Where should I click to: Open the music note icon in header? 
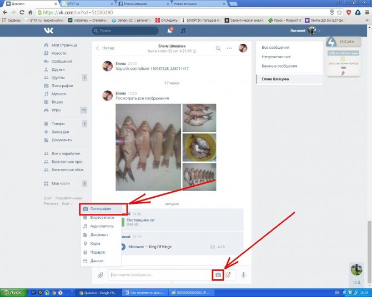[x=183, y=31]
